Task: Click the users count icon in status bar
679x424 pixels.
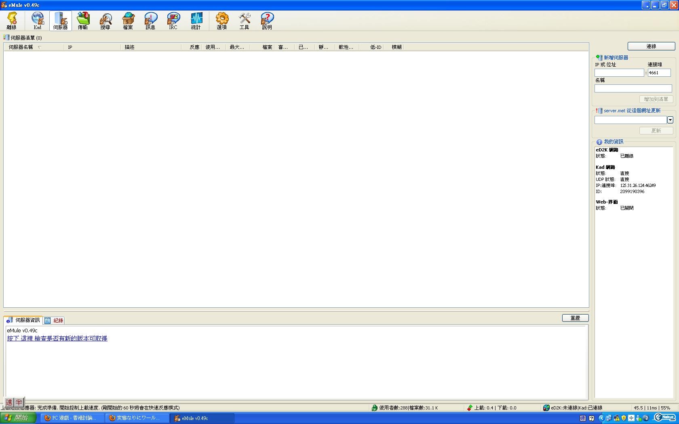Action: click(x=375, y=408)
